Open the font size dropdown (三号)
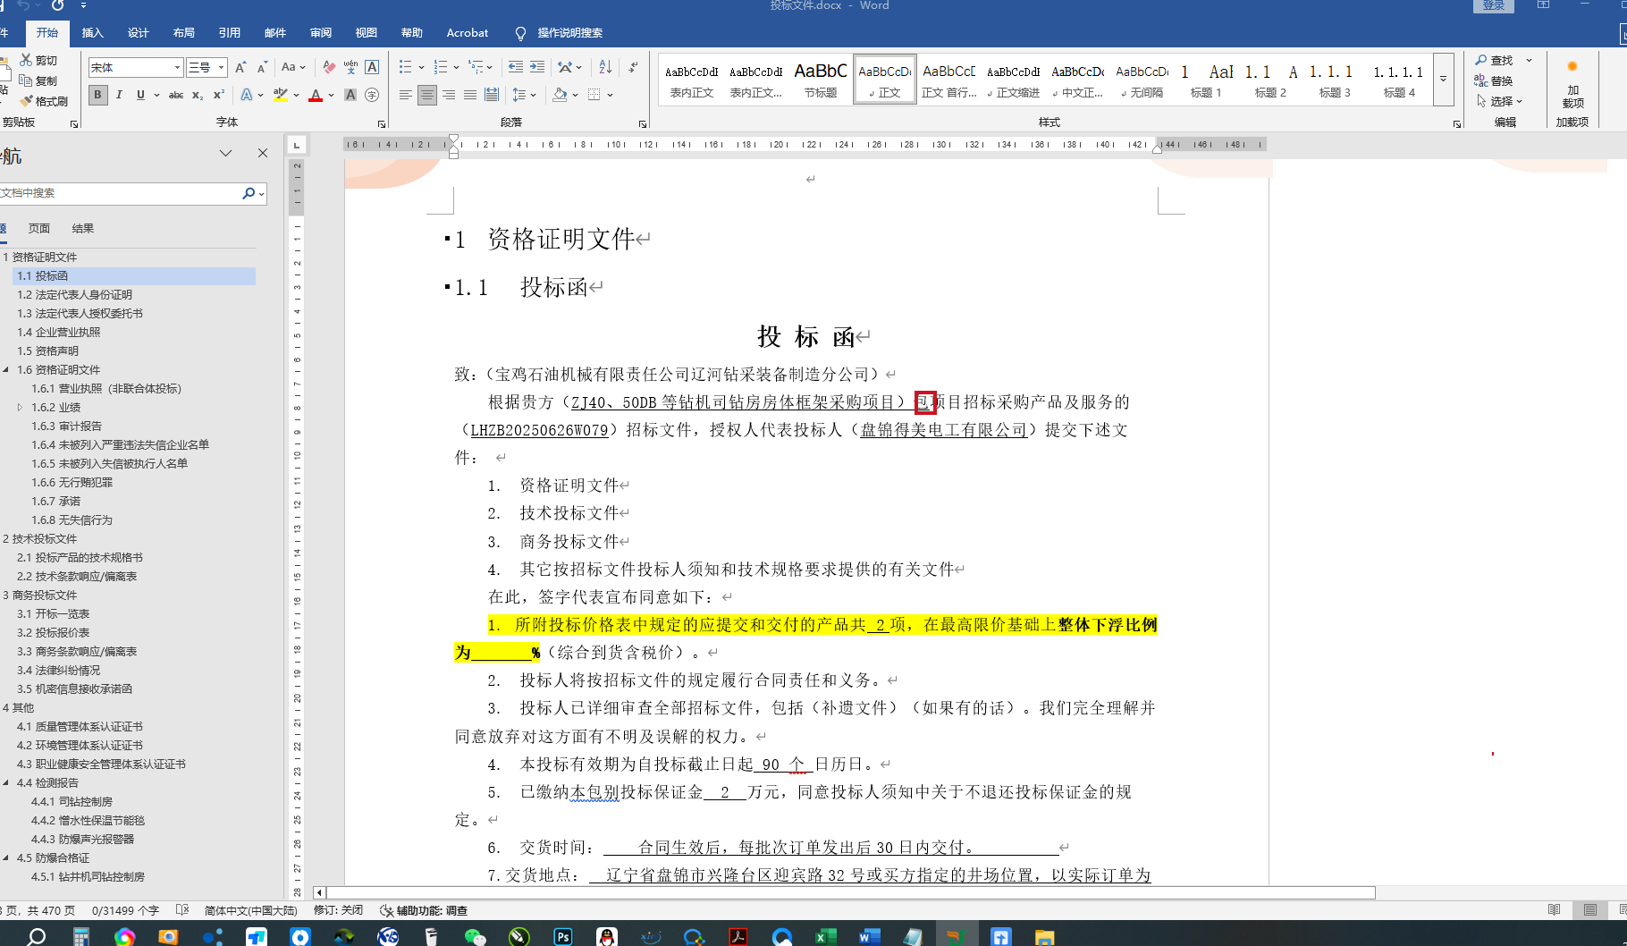Viewport: 1627px width, 946px height. click(x=221, y=67)
